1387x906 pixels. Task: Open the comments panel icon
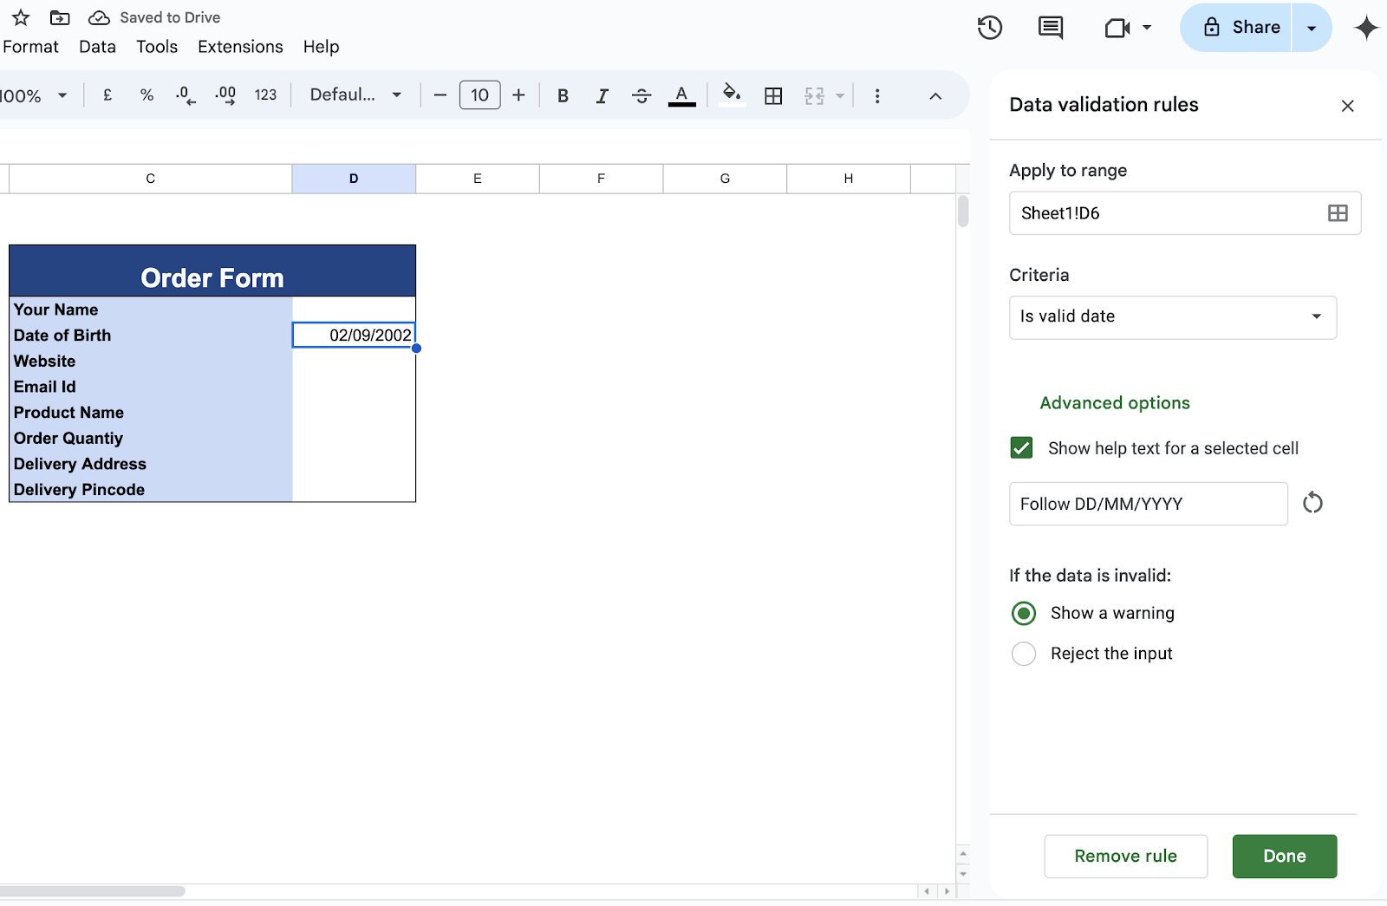click(1050, 28)
